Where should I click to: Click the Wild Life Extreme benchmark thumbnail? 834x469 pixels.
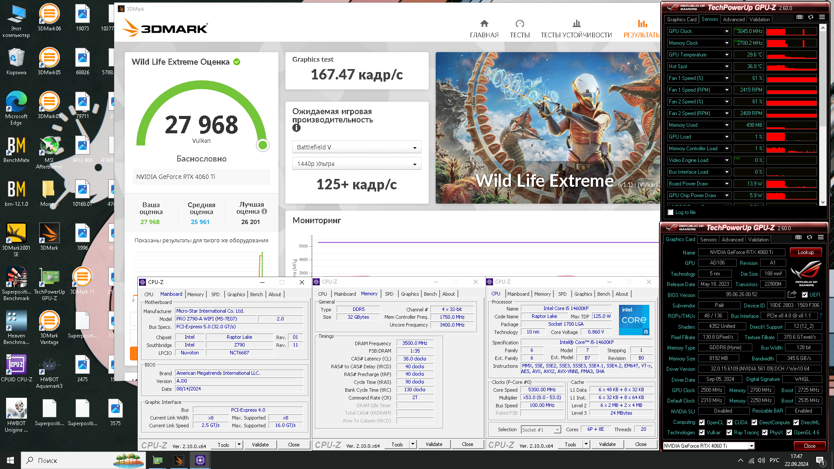pyautogui.click(x=547, y=128)
